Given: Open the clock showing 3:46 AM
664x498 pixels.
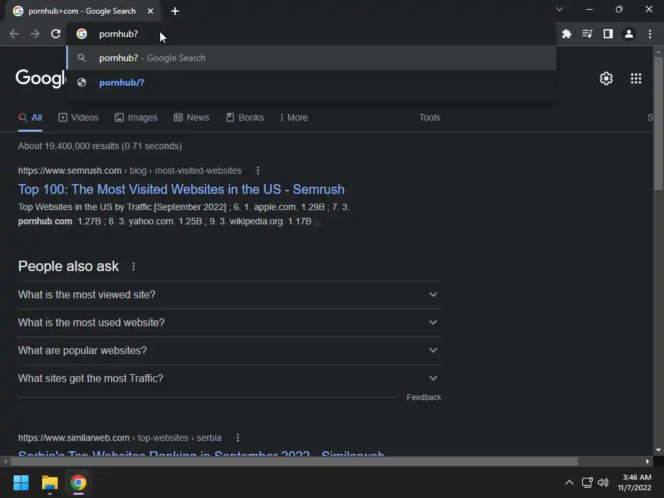Looking at the screenshot, I should pos(634,482).
